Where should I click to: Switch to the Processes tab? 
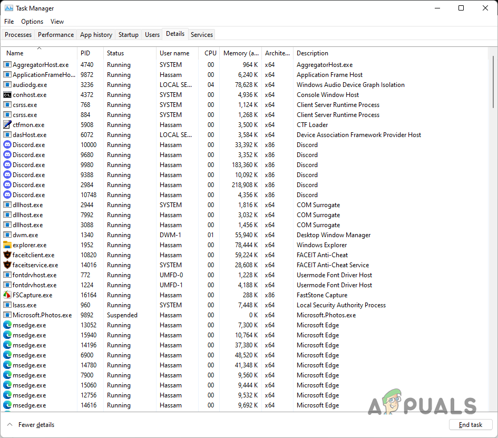point(18,35)
